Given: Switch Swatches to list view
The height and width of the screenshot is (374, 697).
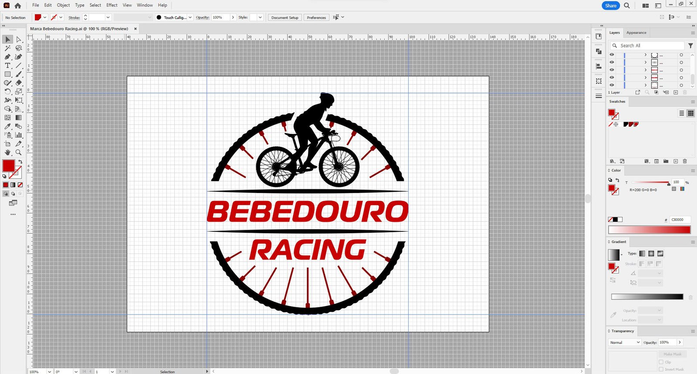Looking at the screenshot, I should click(x=682, y=113).
